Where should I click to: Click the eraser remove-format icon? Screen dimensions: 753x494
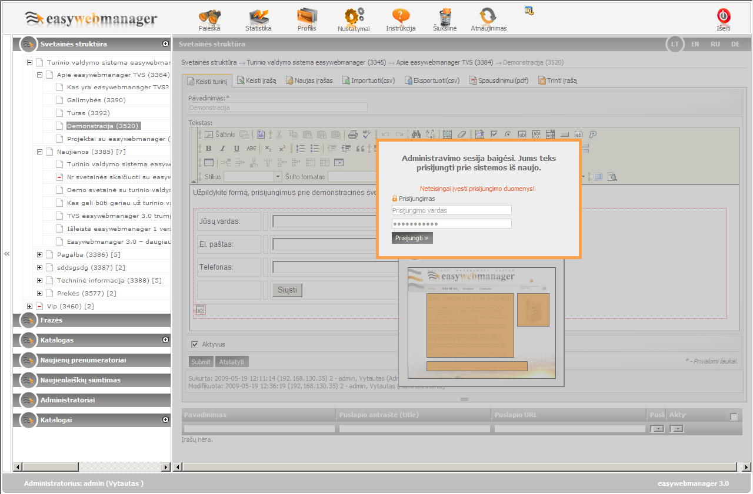pos(462,134)
